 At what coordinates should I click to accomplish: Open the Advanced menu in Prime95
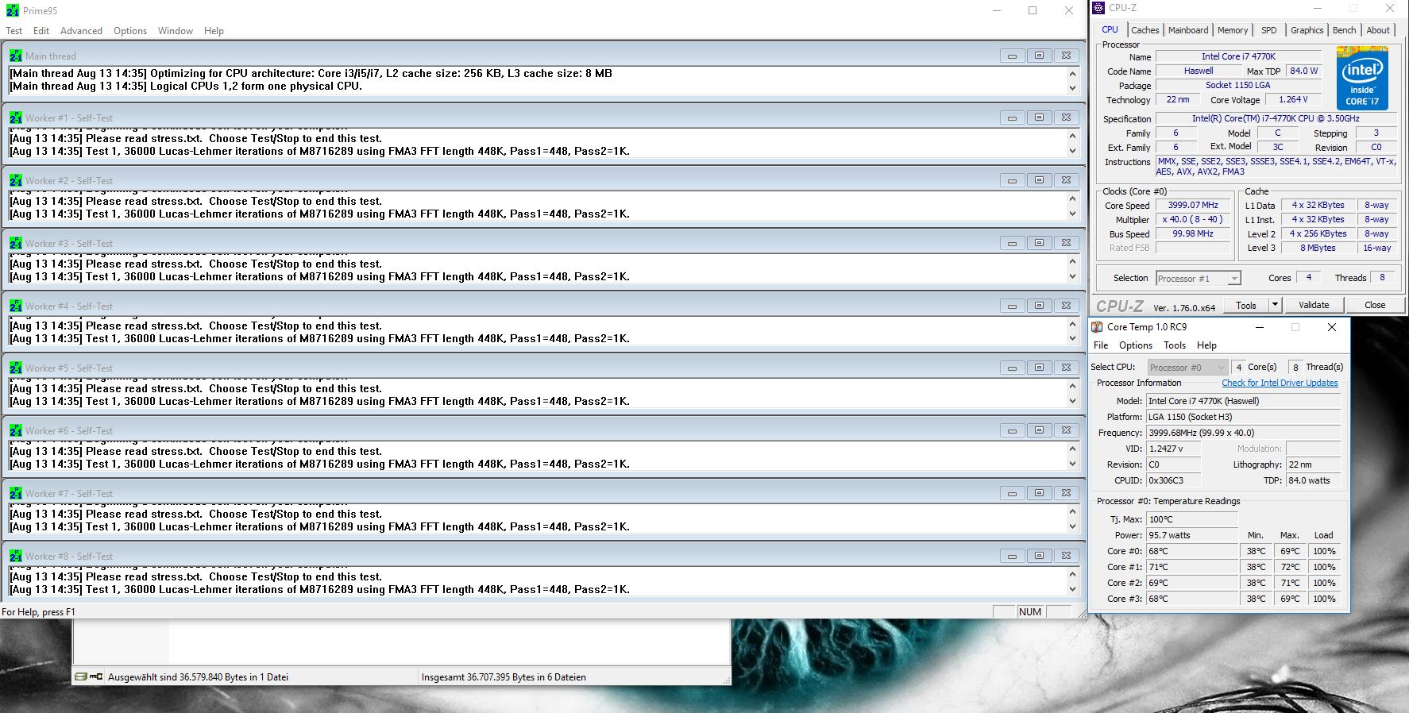[81, 31]
